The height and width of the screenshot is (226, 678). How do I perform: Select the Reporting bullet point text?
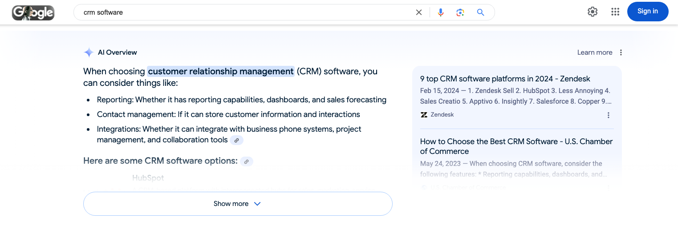click(242, 100)
